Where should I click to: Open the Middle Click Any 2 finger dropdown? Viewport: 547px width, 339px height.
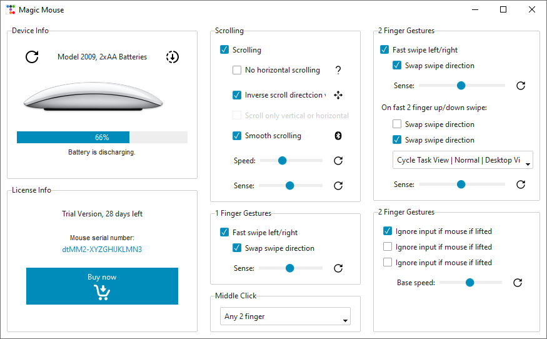point(285,316)
